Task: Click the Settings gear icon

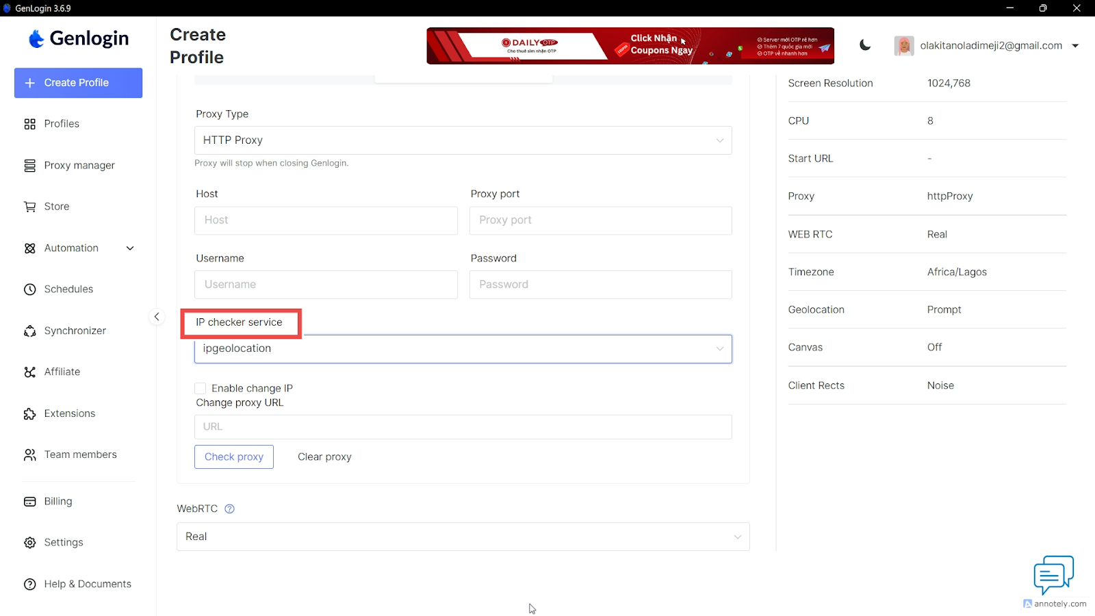Action: pyautogui.click(x=29, y=543)
